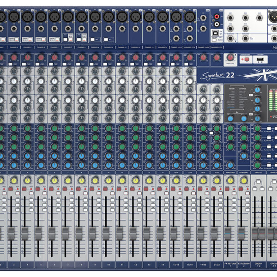The height and width of the screenshot is (277, 277).
Task: Click the 'GROUP 1-2' label at the bottom
Action: click(x=258, y=265)
